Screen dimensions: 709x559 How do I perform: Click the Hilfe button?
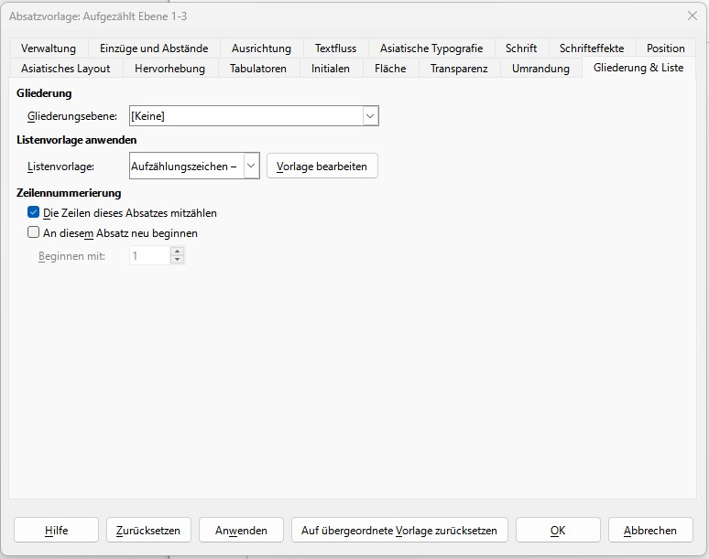(56, 530)
